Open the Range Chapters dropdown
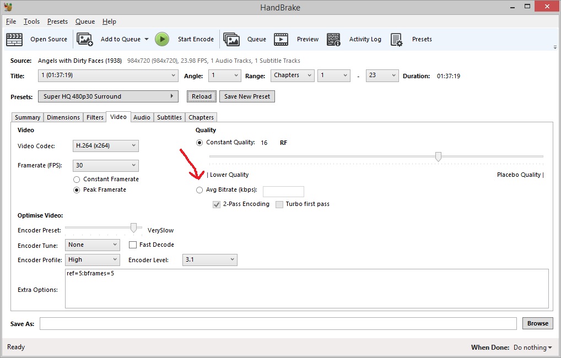561x358 pixels. click(x=292, y=75)
